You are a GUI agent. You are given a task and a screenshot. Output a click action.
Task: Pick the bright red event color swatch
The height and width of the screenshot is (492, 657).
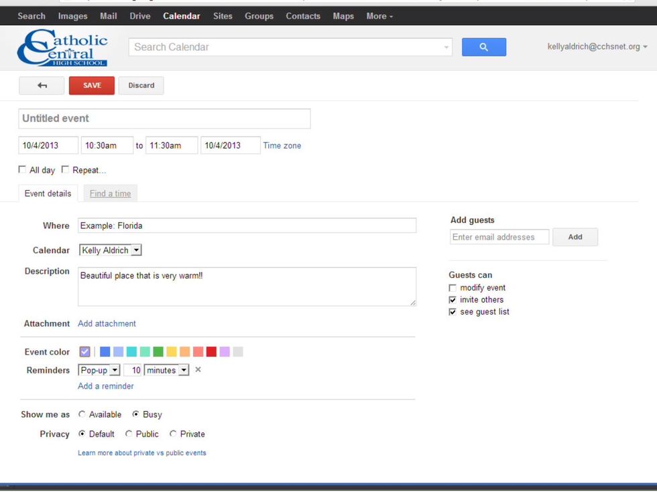[211, 352]
